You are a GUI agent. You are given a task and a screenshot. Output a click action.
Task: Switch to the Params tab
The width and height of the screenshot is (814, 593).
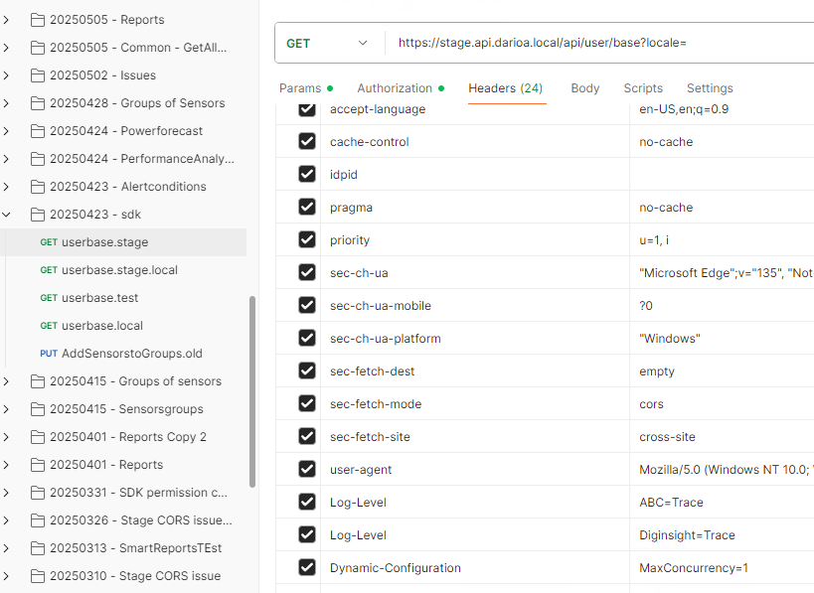tap(300, 88)
